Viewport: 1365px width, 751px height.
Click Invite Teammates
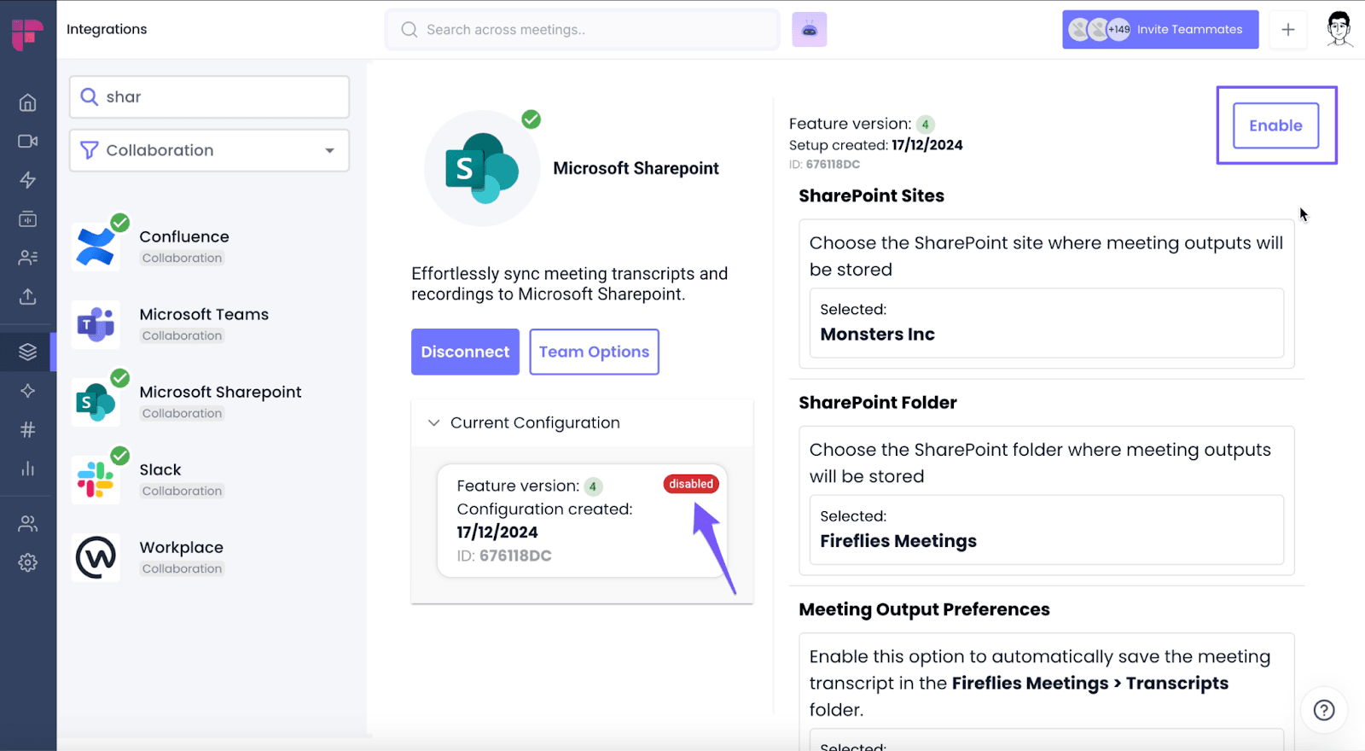(1160, 30)
